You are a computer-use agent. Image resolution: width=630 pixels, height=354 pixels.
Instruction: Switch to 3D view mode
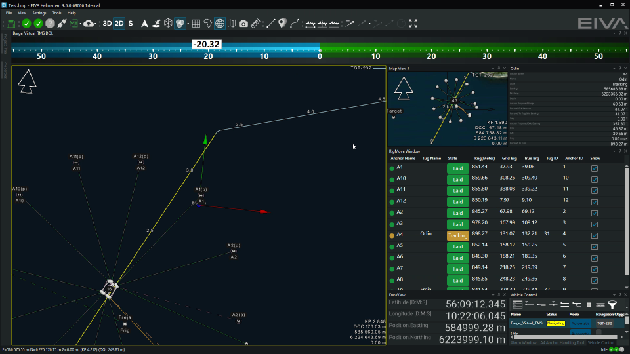point(107,24)
